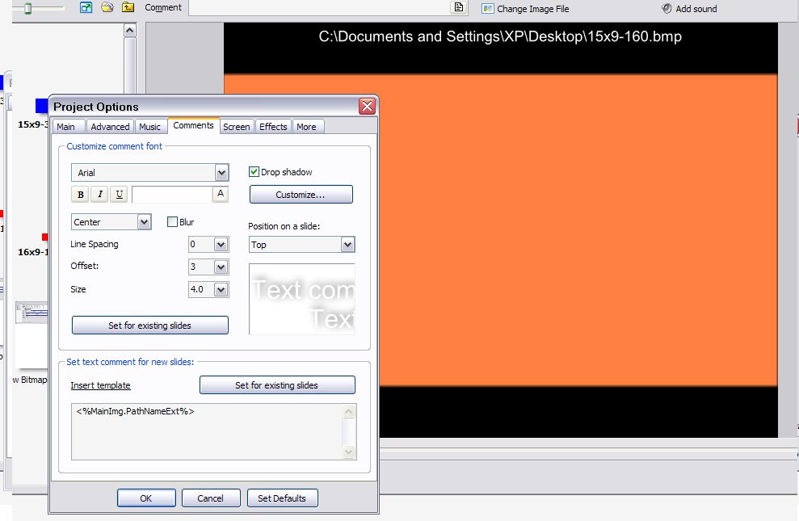The height and width of the screenshot is (521, 799).
Task: Toggle italic for the comment font
Action: [x=99, y=195]
